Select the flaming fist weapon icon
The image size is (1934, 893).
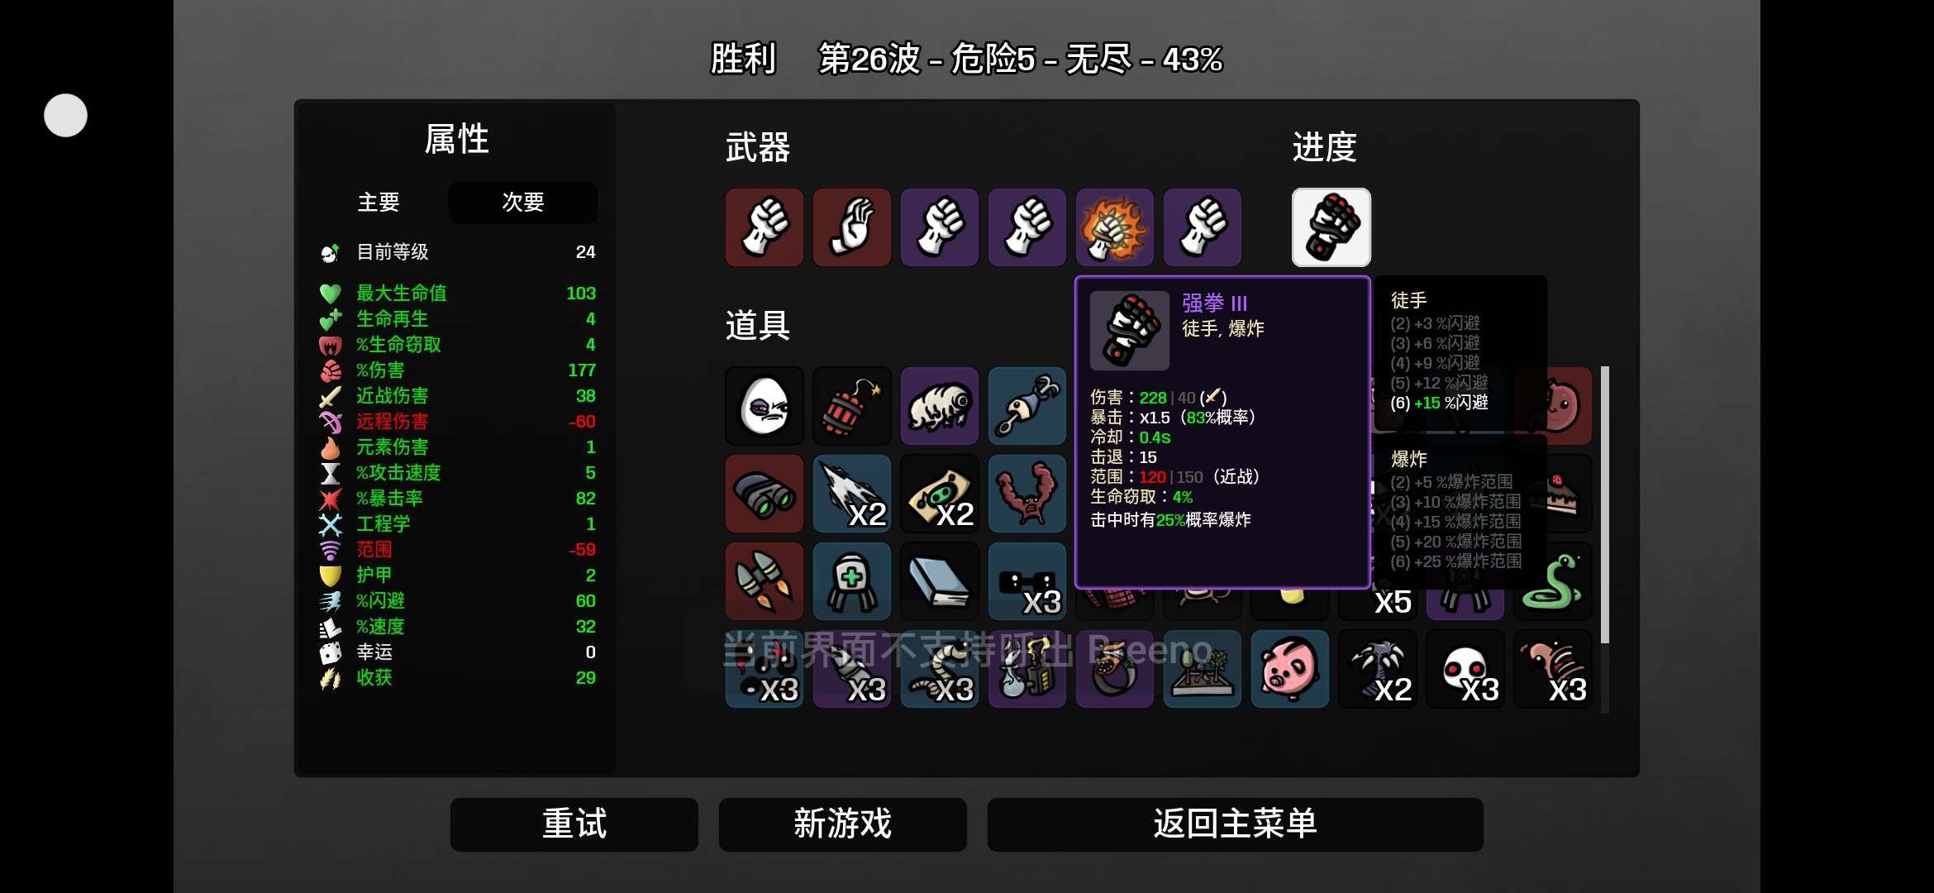coord(1114,227)
